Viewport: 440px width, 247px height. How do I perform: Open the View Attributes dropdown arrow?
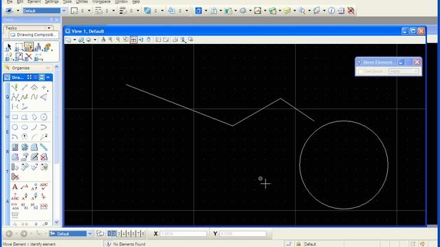[x=75, y=40]
